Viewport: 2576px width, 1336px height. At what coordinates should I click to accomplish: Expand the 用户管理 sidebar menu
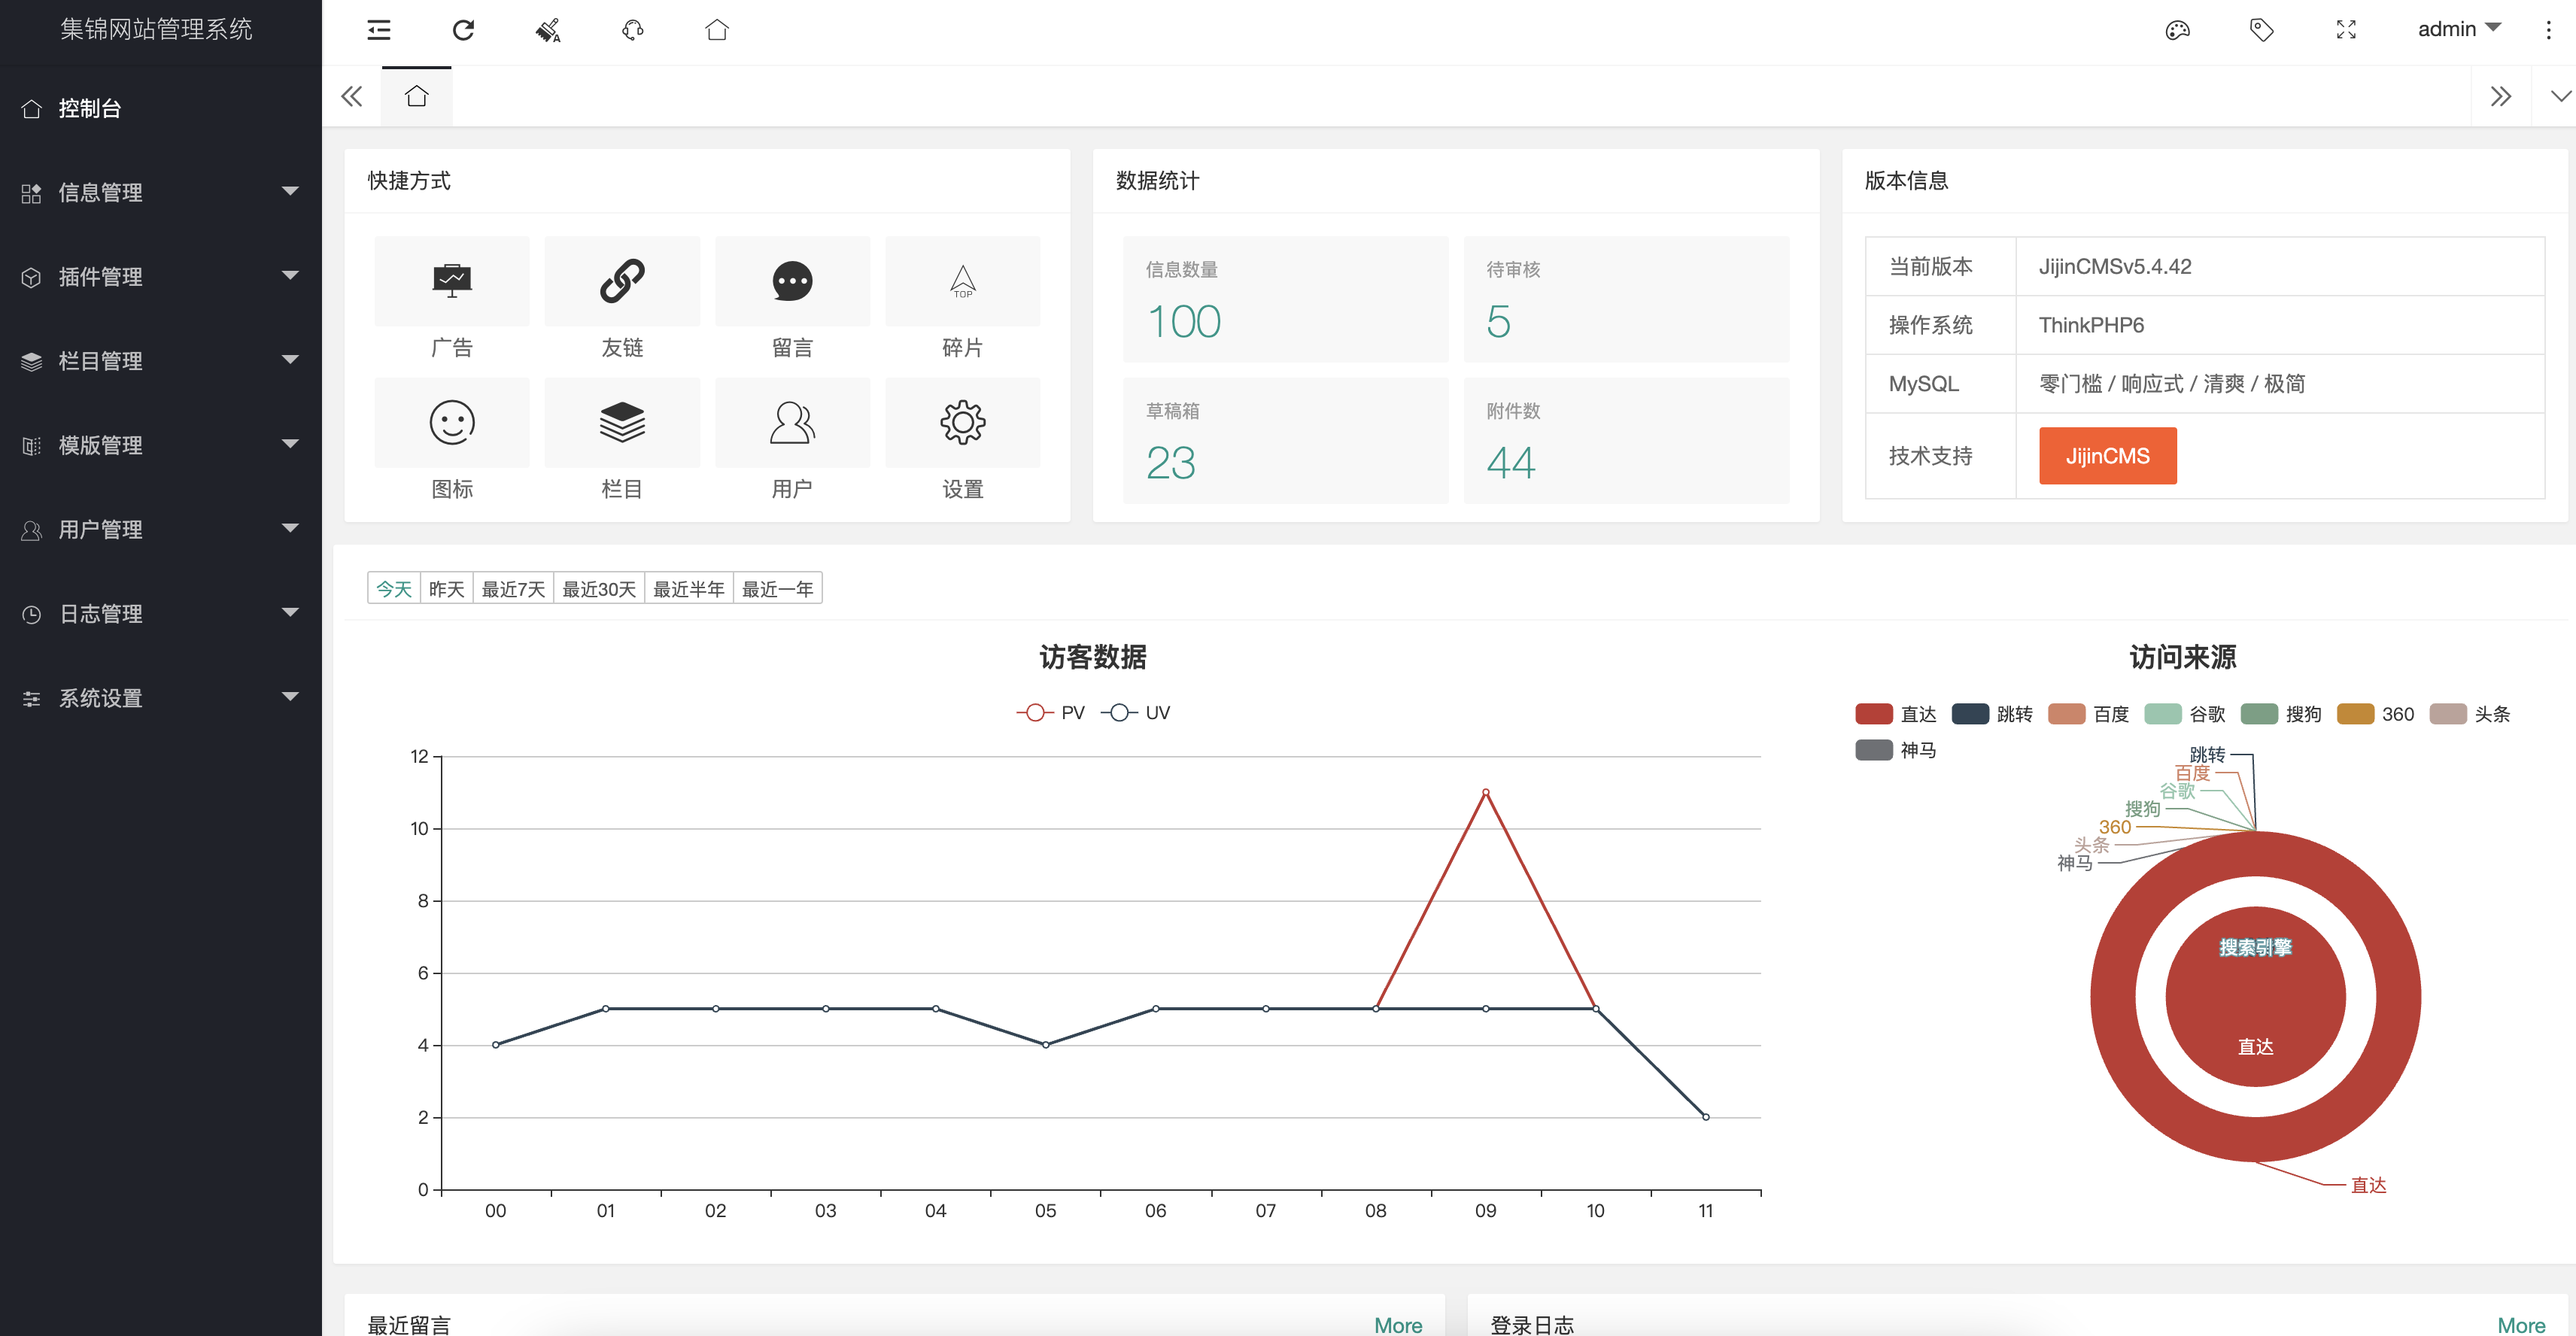[161, 530]
